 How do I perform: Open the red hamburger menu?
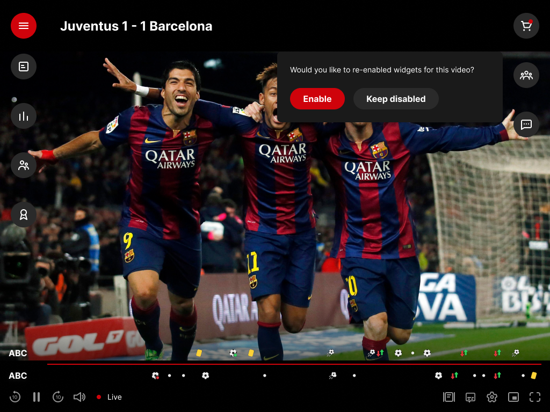(x=24, y=26)
